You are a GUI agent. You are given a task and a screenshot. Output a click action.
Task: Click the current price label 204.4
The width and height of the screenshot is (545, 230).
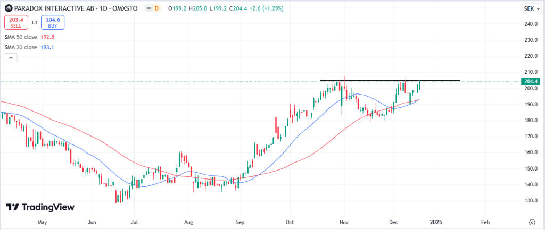(532, 81)
